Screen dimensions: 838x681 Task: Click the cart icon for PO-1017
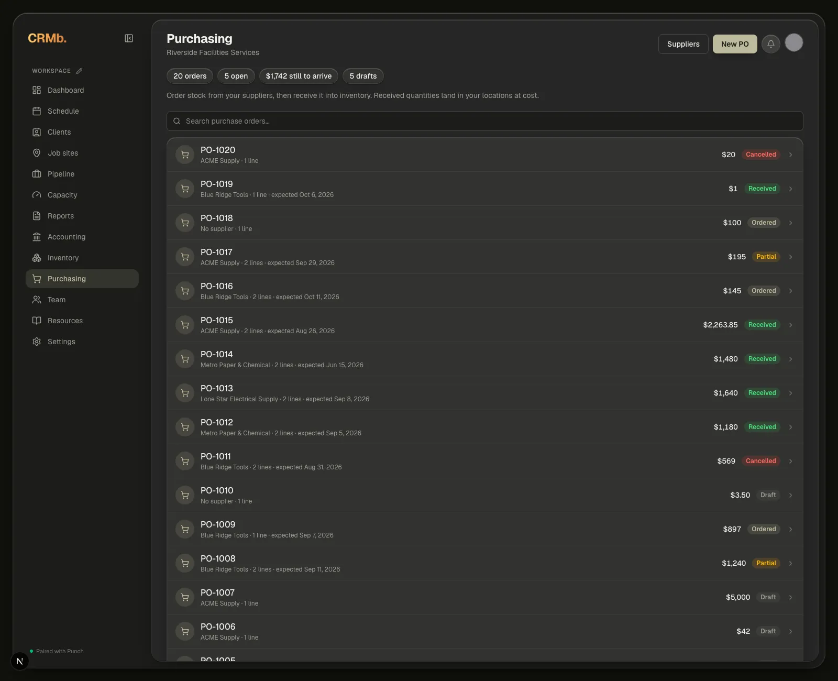(x=185, y=257)
